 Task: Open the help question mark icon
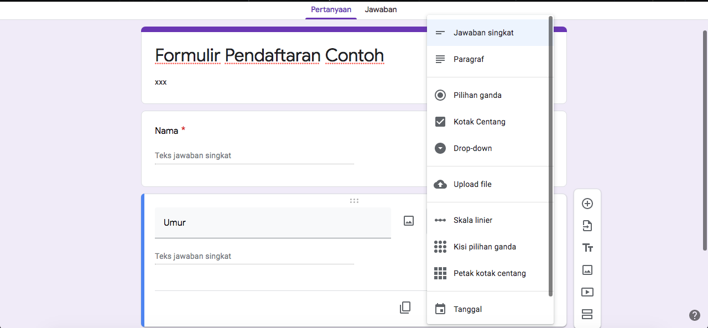click(695, 315)
